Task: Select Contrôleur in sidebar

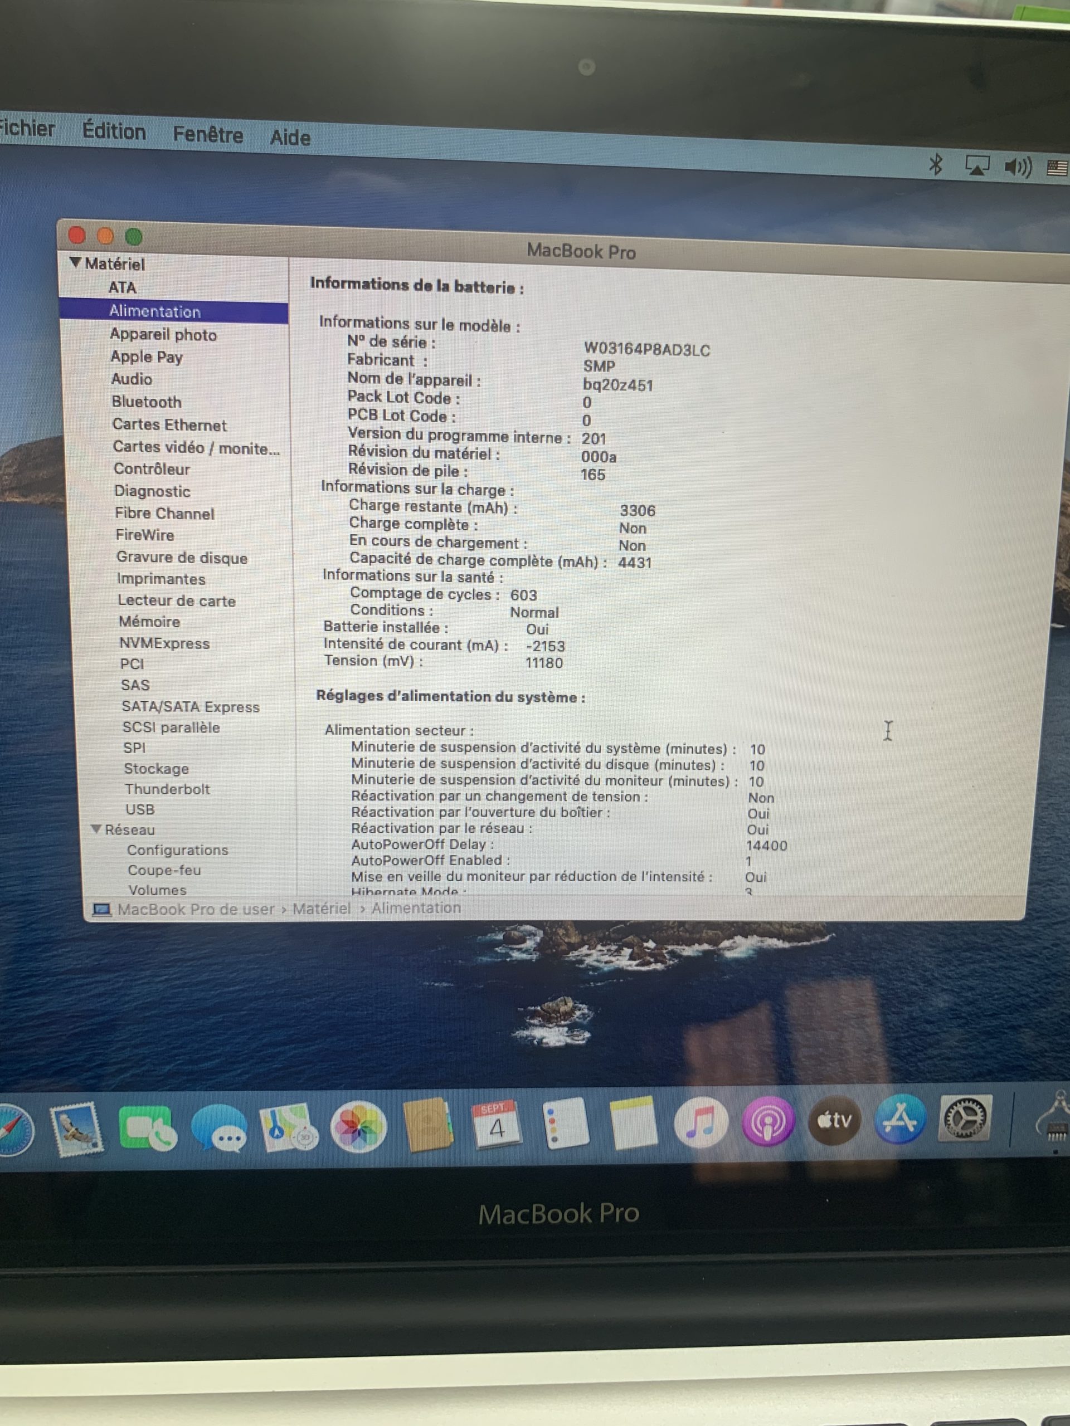Action: [152, 468]
